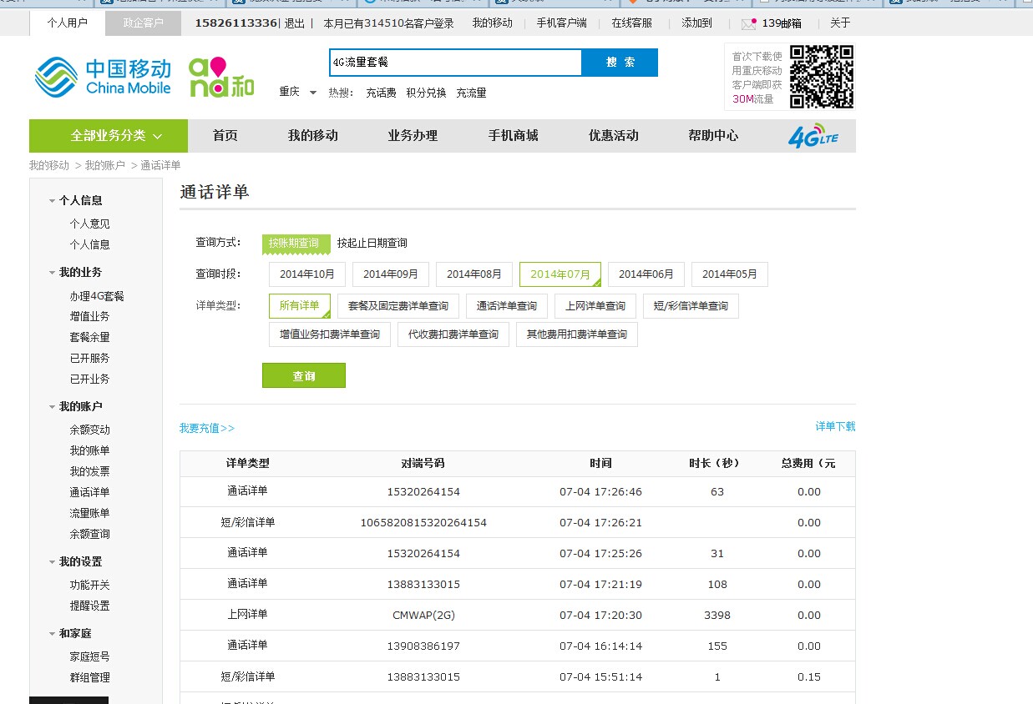Click the China Mobile logo
Viewport: 1033px width, 704px height.
point(103,77)
